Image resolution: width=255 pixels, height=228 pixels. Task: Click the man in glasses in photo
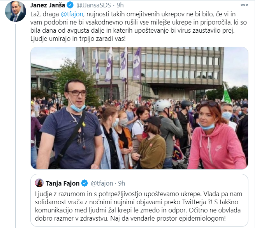coord(70,125)
